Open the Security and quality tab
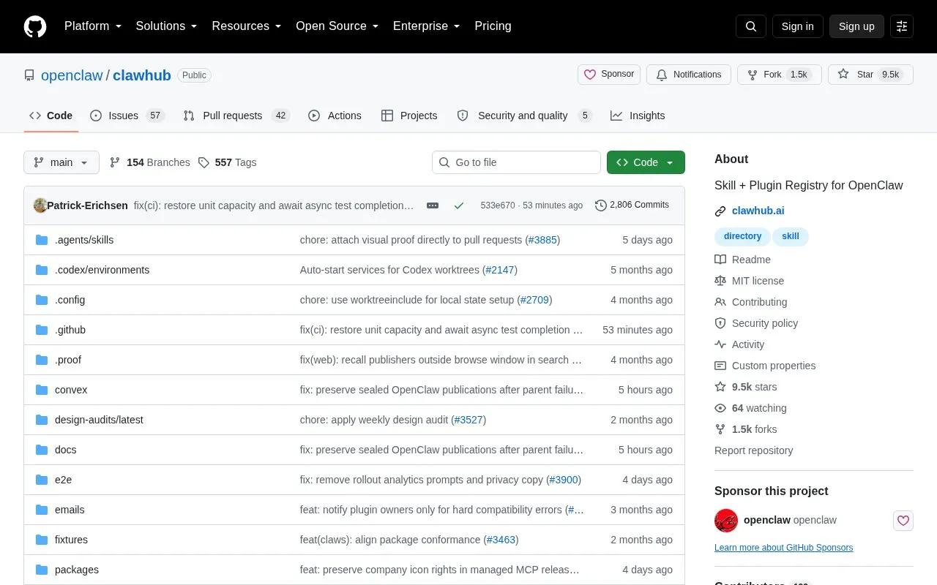This screenshot has height=585, width=937. pyautogui.click(x=524, y=116)
